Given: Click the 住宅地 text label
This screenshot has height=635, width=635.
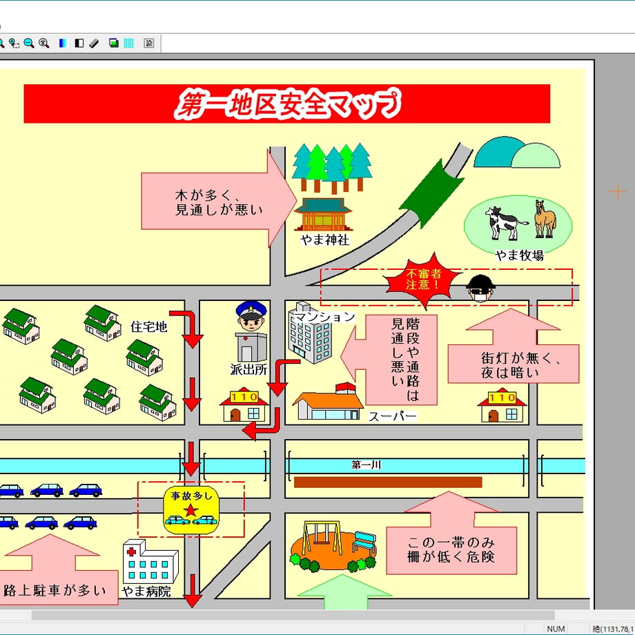Looking at the screenshot, I should click(148, 326).
